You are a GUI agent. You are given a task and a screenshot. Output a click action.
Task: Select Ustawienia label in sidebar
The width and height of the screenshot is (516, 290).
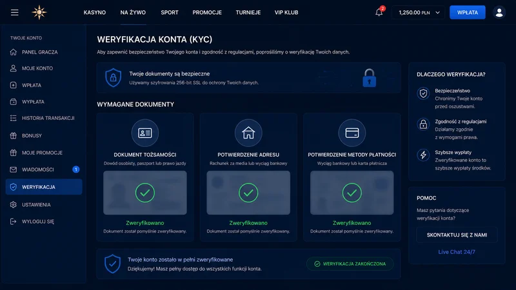(x=36, y=205)
